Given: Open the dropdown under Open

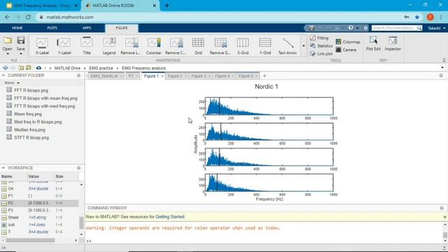Looking at the screenshot, I should click(8, 54).
